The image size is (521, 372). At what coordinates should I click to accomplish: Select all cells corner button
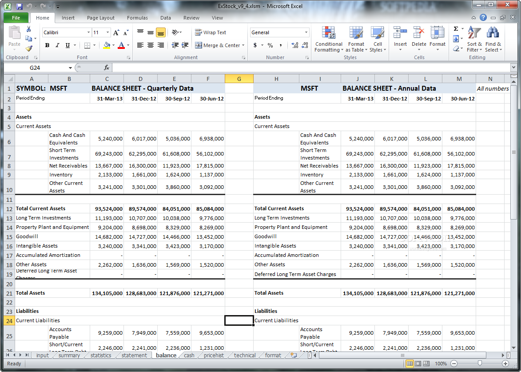tap(9, 79)
